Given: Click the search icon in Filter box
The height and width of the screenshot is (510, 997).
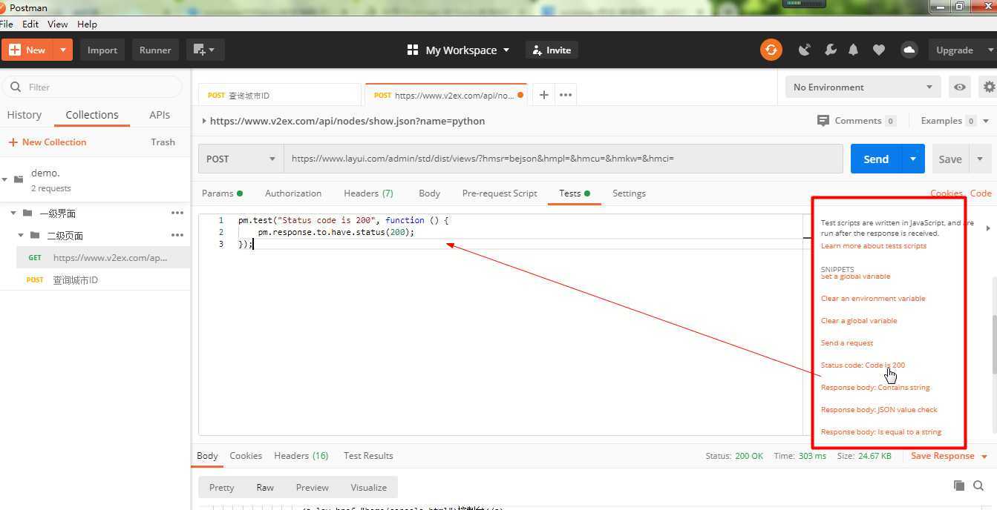Looking at the screenshot, I should (x=16, y=87).
